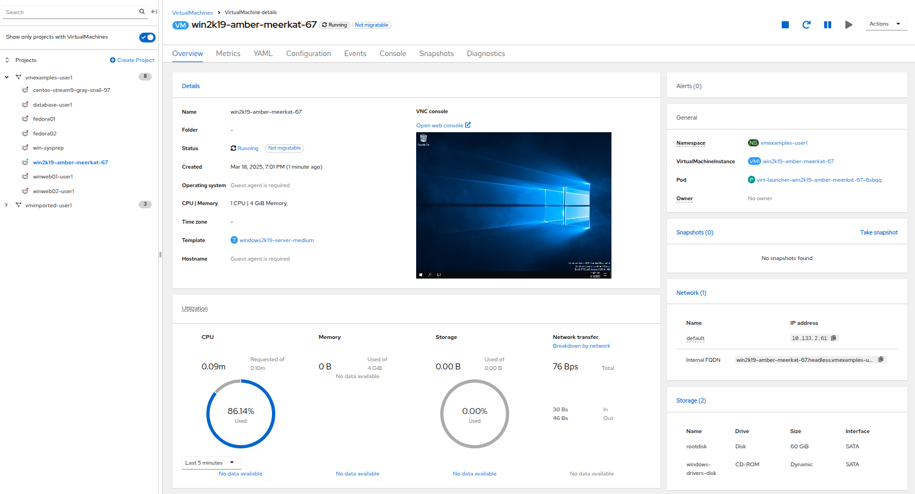Click the play icon to start VM
This screenshot has height=494, width=915.
point(849,24)
